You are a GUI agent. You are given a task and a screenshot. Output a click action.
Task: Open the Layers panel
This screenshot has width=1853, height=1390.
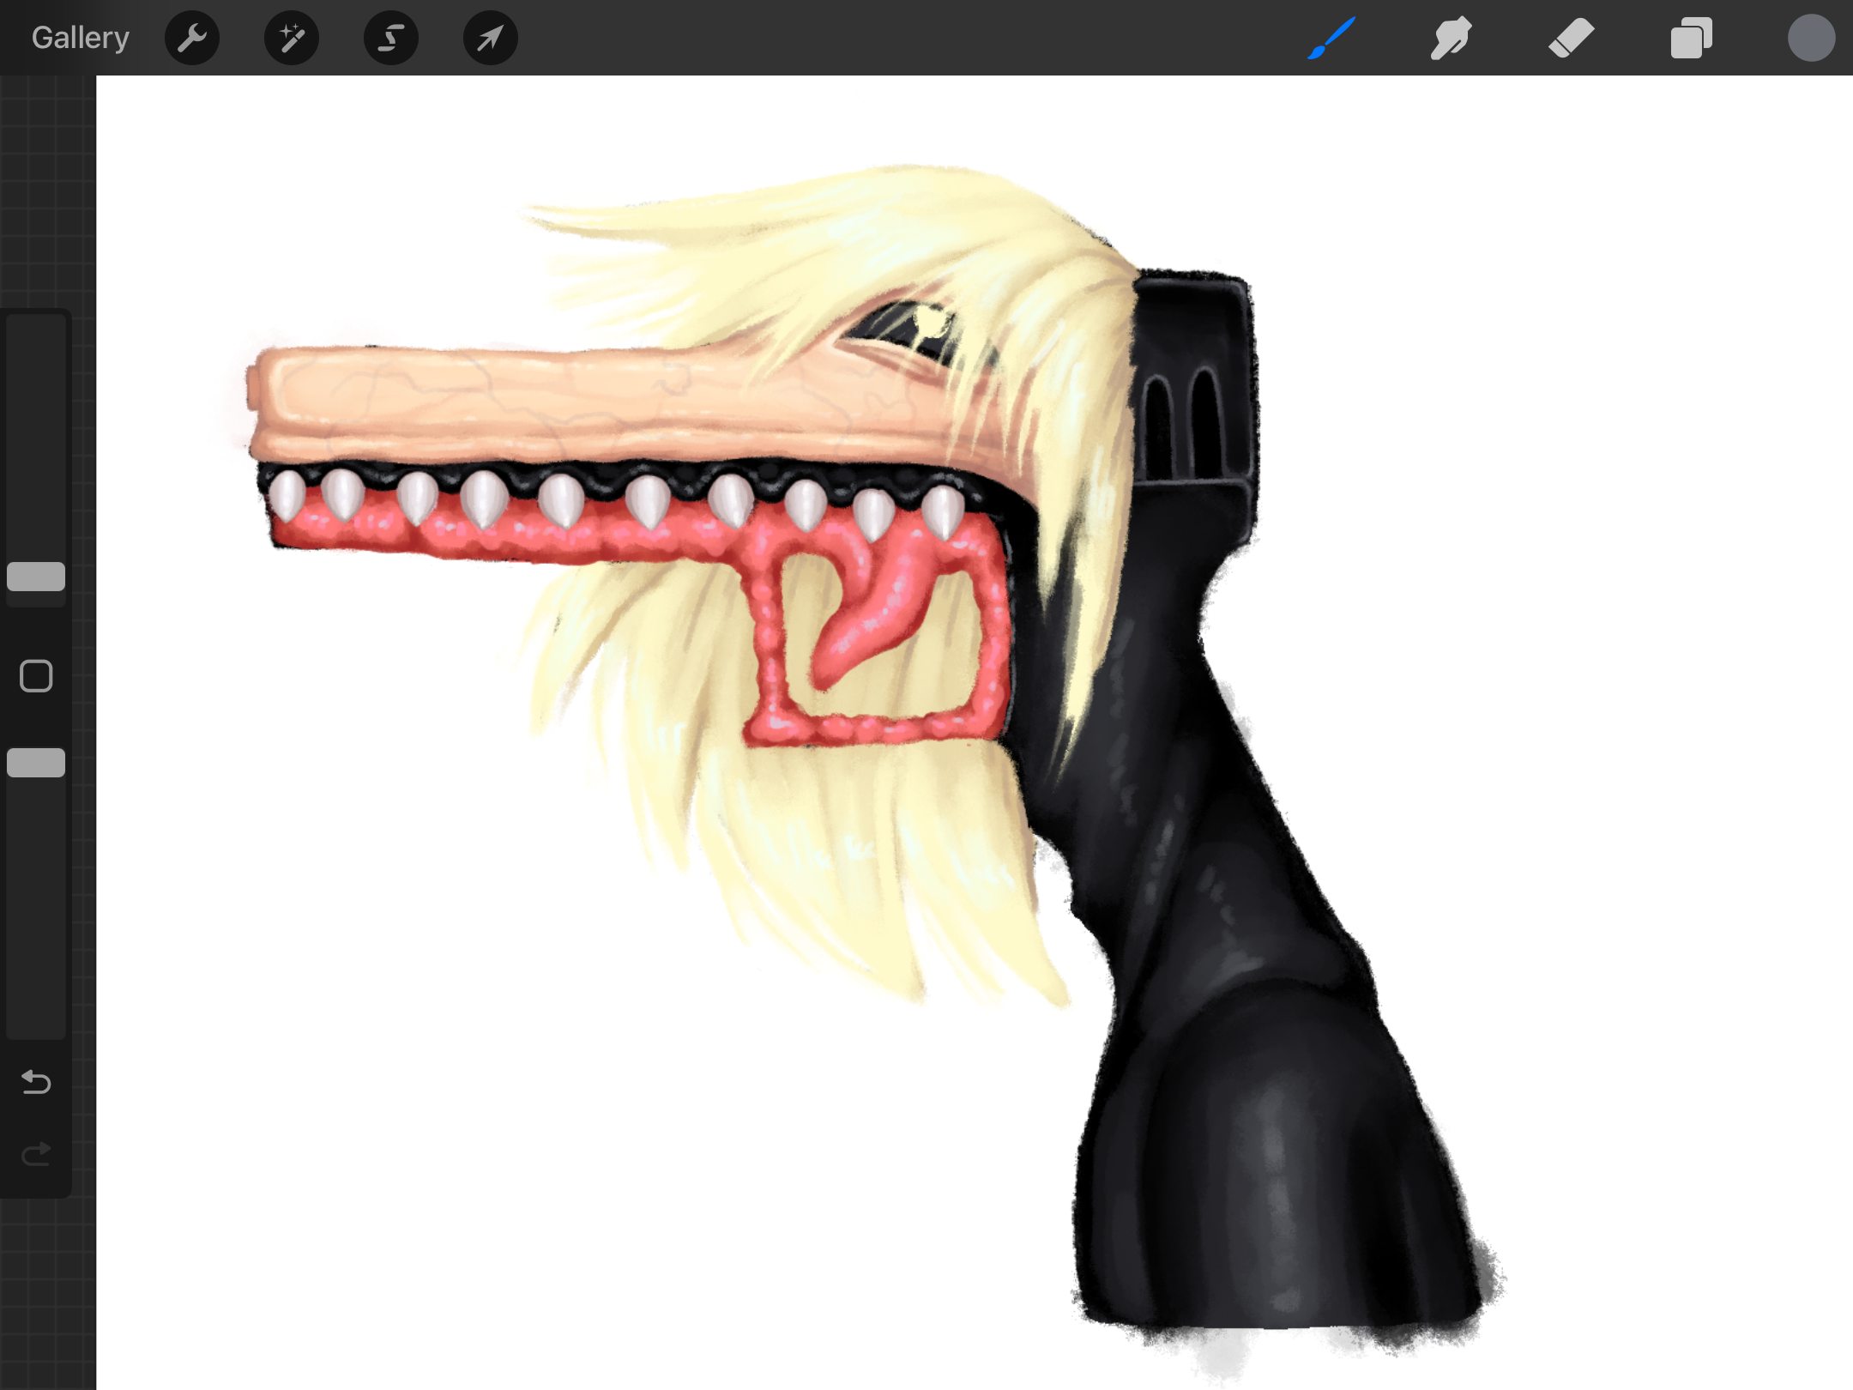(x=1692, y=38)
